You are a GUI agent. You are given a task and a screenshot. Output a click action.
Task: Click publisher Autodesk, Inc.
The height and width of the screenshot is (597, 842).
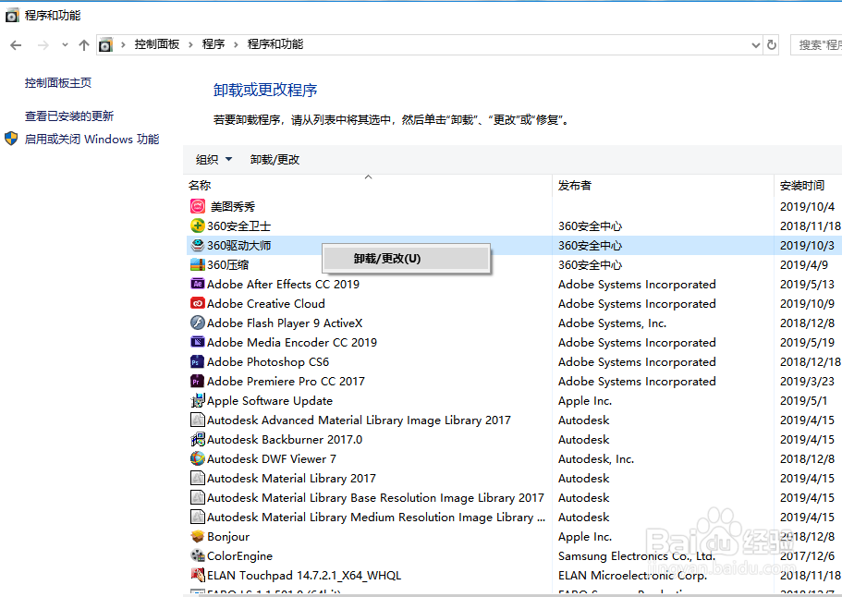click(596, 459)
